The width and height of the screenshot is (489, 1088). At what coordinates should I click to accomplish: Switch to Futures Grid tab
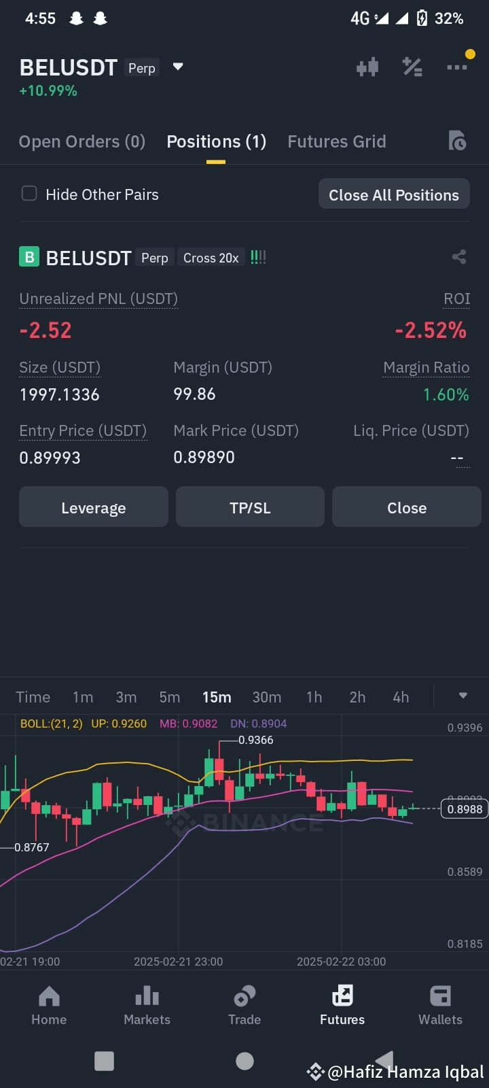click(337, 141)
